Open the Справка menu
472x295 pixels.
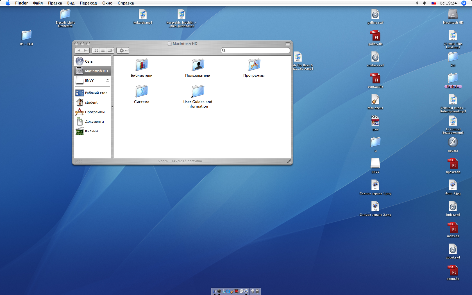coord(126,3)
